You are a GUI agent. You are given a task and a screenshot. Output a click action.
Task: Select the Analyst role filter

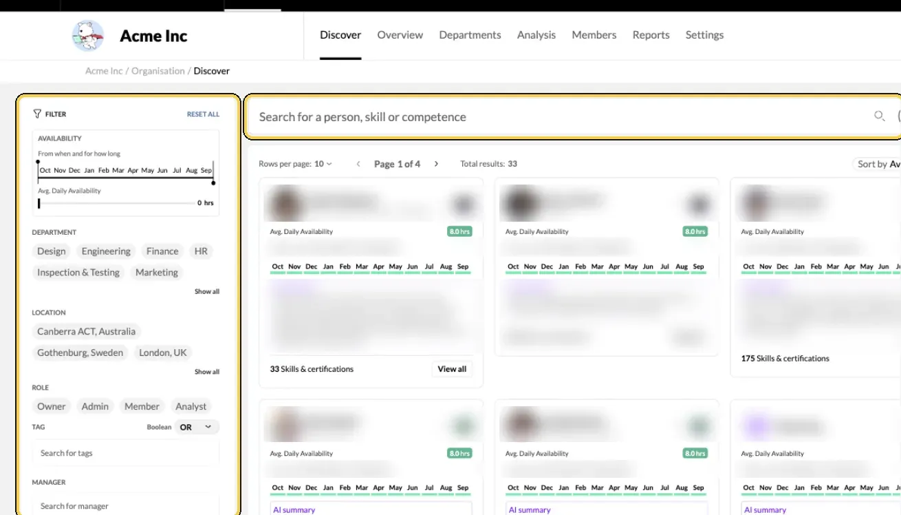click(191, 407)
